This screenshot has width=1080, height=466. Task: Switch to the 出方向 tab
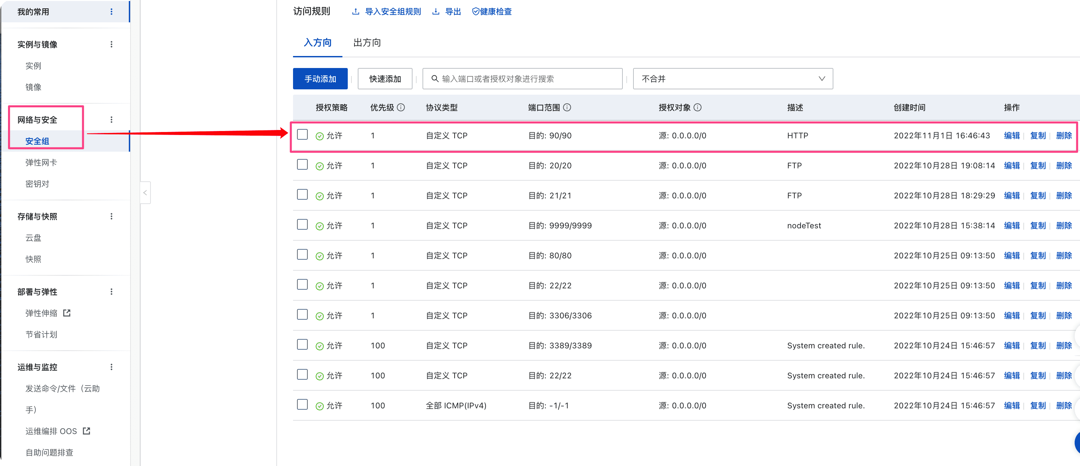pyautogui.click(x=367, y=43)
